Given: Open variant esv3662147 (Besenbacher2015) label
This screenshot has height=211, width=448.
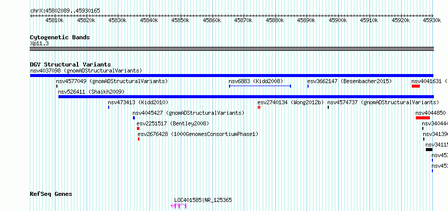Looking at the screenshot, I should 349,81.
